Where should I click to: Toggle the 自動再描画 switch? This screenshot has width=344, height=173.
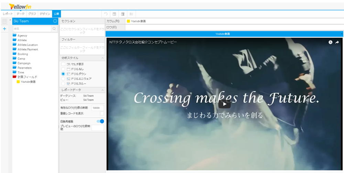100,121
